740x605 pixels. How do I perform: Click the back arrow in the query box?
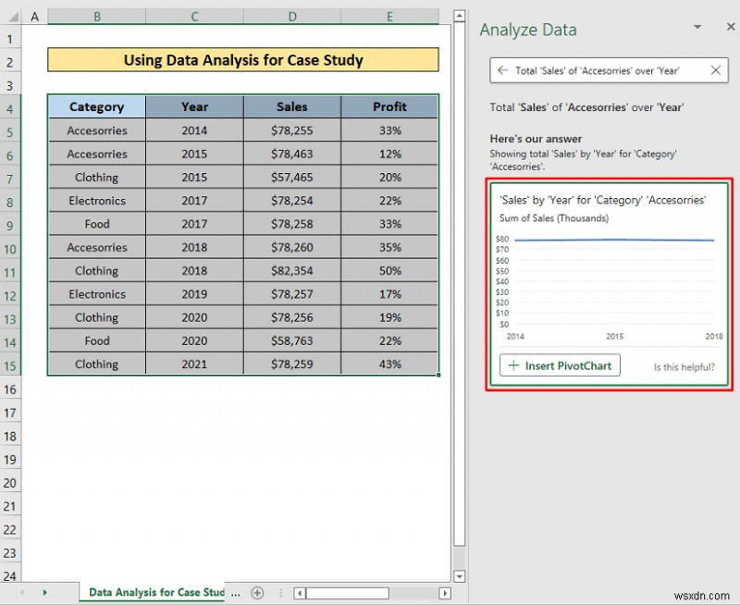coord(502,70)
